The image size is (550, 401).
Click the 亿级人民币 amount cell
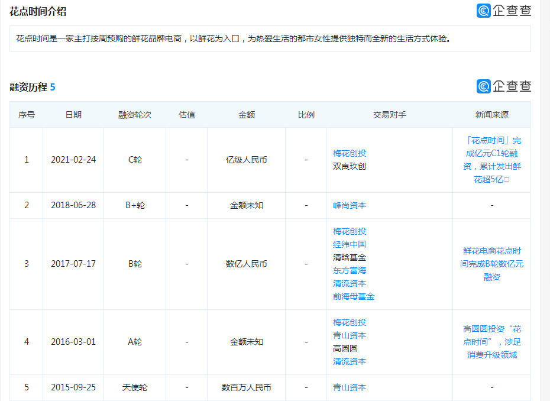click(x=246, y=160)
